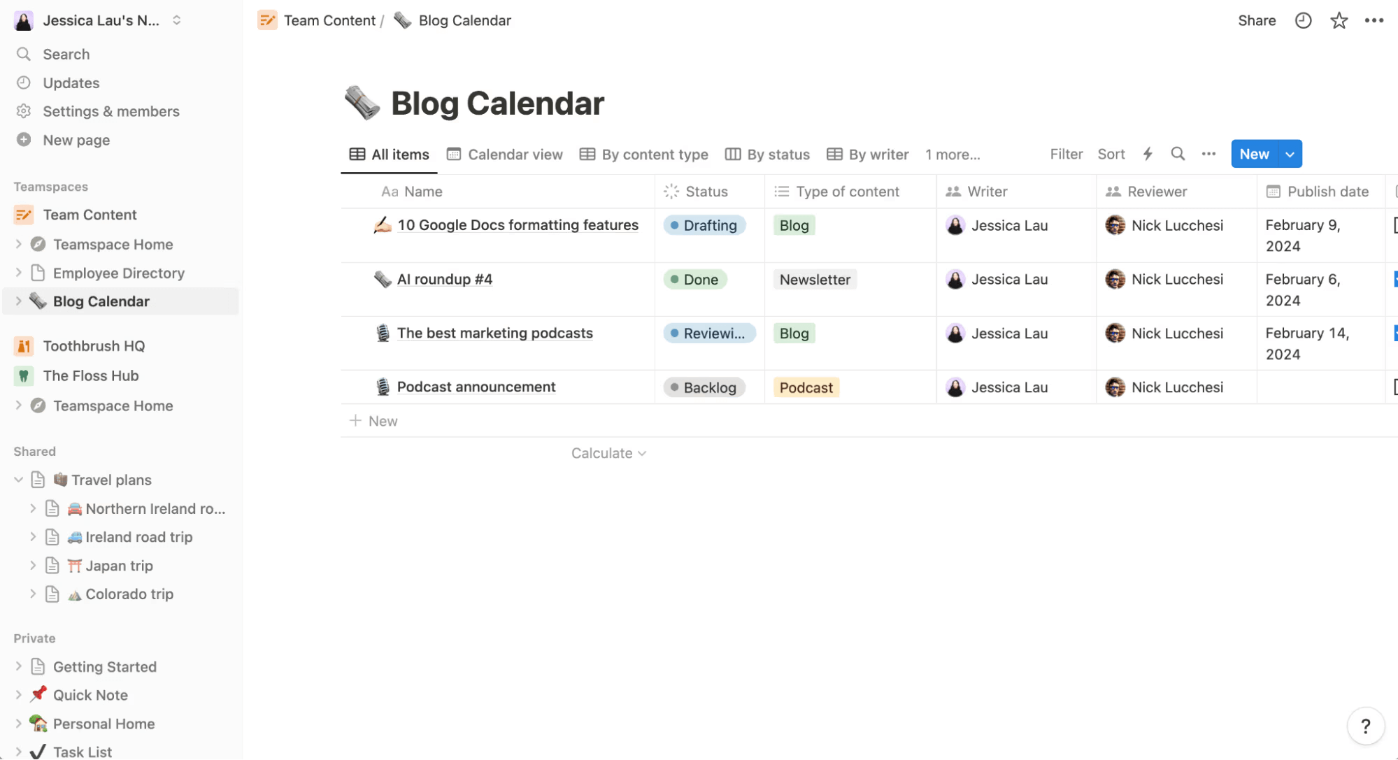Select the Team Content teamspace icon
The height and width of the screenshot is (760, 1398).
[23, 215]
